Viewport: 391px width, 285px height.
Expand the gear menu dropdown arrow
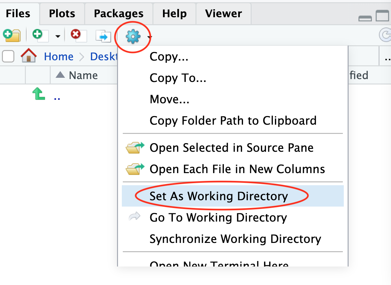150,37
